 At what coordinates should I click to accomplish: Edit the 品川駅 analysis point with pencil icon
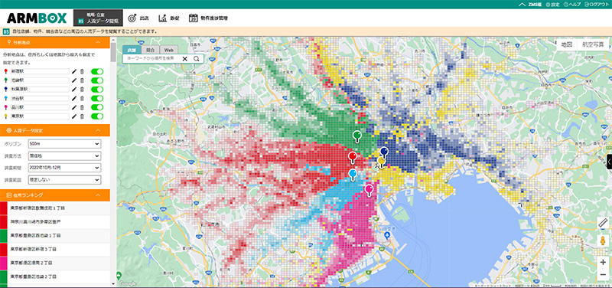click(x=73, y=107)
